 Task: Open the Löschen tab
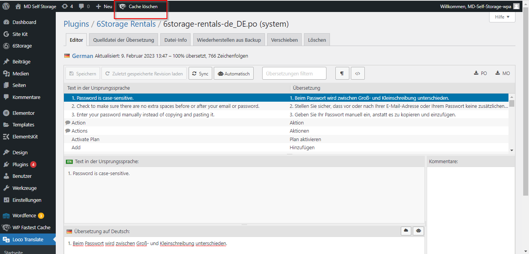[x=317, y=40]
